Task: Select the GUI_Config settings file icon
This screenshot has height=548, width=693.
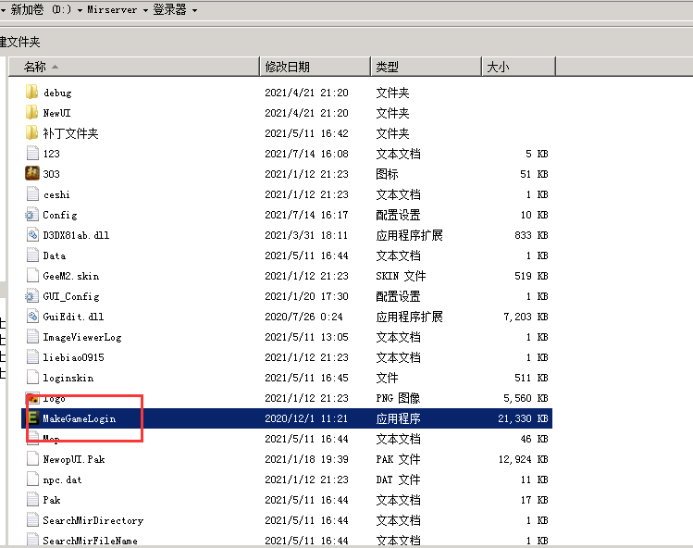Action: pos(32,296)
